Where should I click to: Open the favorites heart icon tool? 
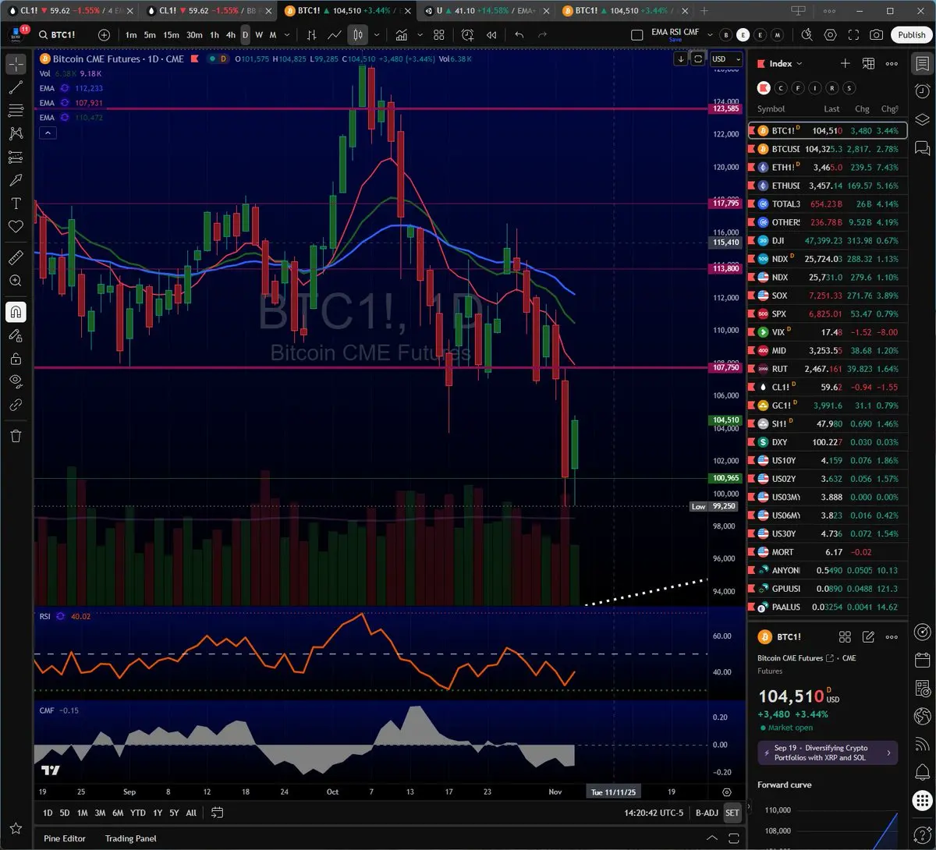tap(16, 227)
